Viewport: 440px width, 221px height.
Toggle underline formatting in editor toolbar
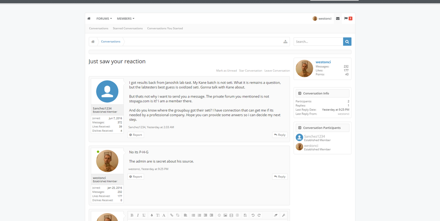click(x=144, y=215)
